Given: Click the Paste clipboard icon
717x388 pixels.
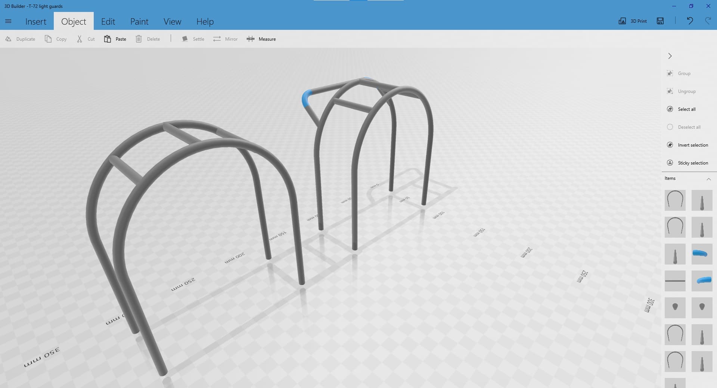Looking at the screenshot, I should (108, 39).
